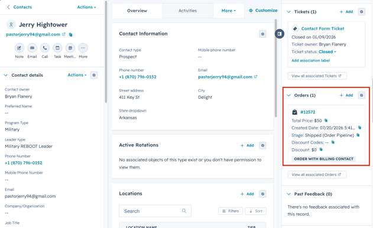Viewport: 373px width, 228px height.
Task: Open the Contact Information card settings gear
Action: (x=262, y=34)
